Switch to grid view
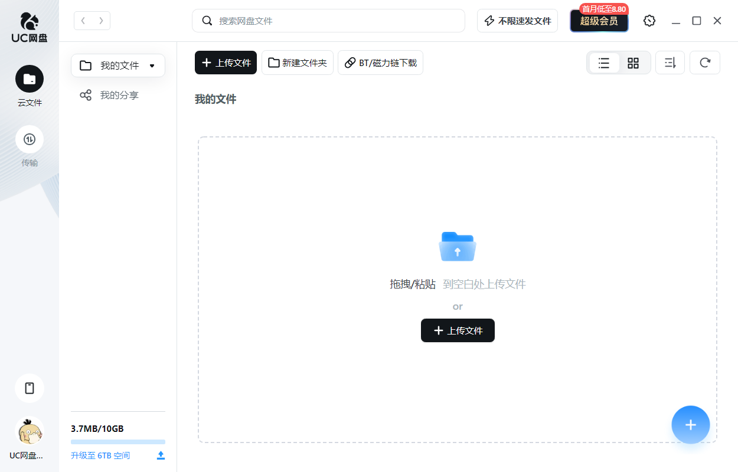Viewport: 738px width, 472px height. 633,63
